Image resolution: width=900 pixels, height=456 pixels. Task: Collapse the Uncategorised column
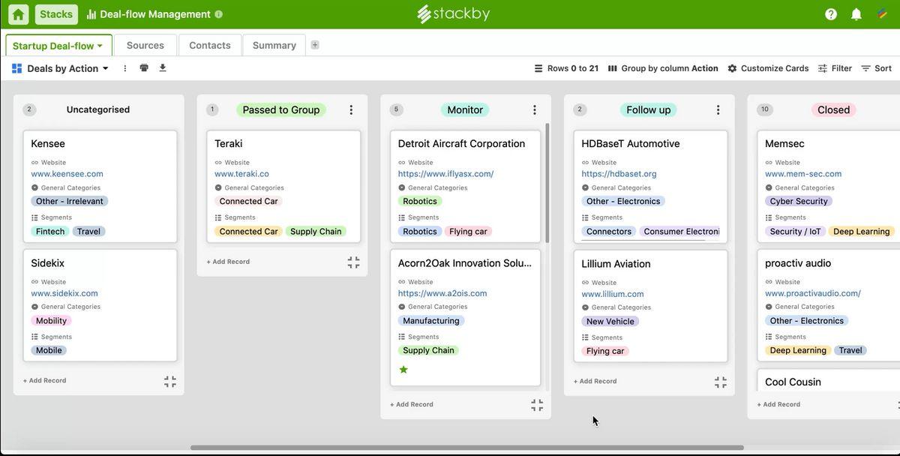pyautogui.click(x=170, y=382)
